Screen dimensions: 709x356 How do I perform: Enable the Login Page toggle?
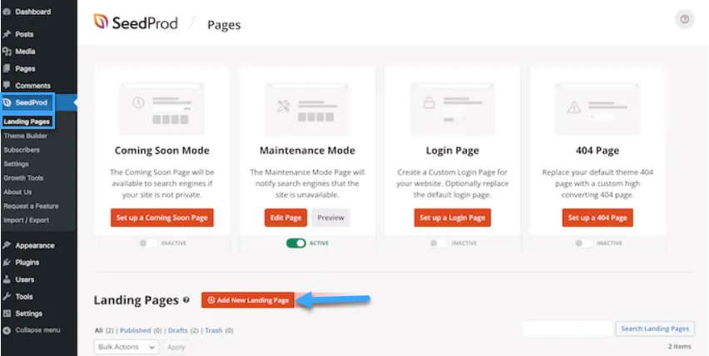pos(439,243)
